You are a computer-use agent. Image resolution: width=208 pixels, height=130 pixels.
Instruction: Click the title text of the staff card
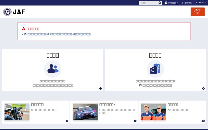pyautogui.click(x=172, y=105)
